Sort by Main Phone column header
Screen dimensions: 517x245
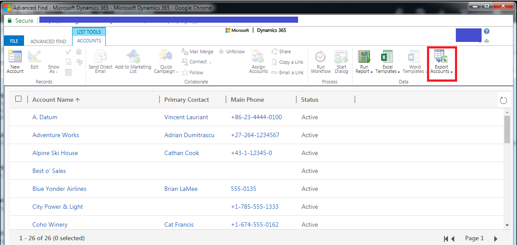[247, 100]
